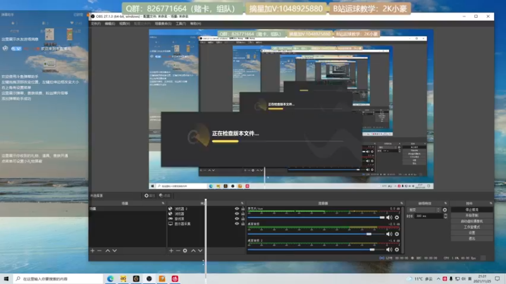
Task: Open the 渐变 transition type dropdown
Action: [x=424, y=210]
